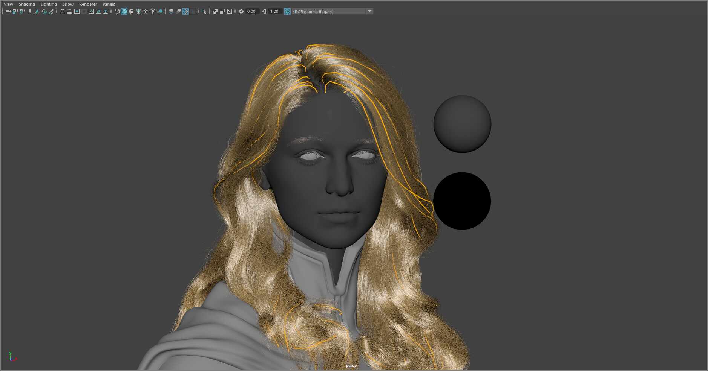Select the Grease Pencil tool icon
The width and height of the screenshot is (708, 371).
[51, 11]
